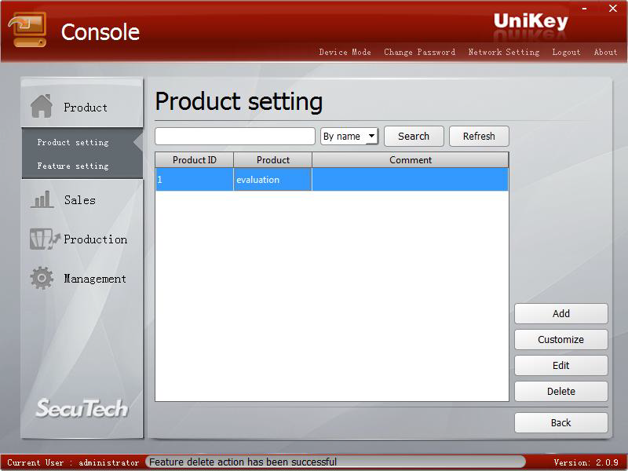Minimize the Console window
This screenshot has height=471, width=628.
585,9
